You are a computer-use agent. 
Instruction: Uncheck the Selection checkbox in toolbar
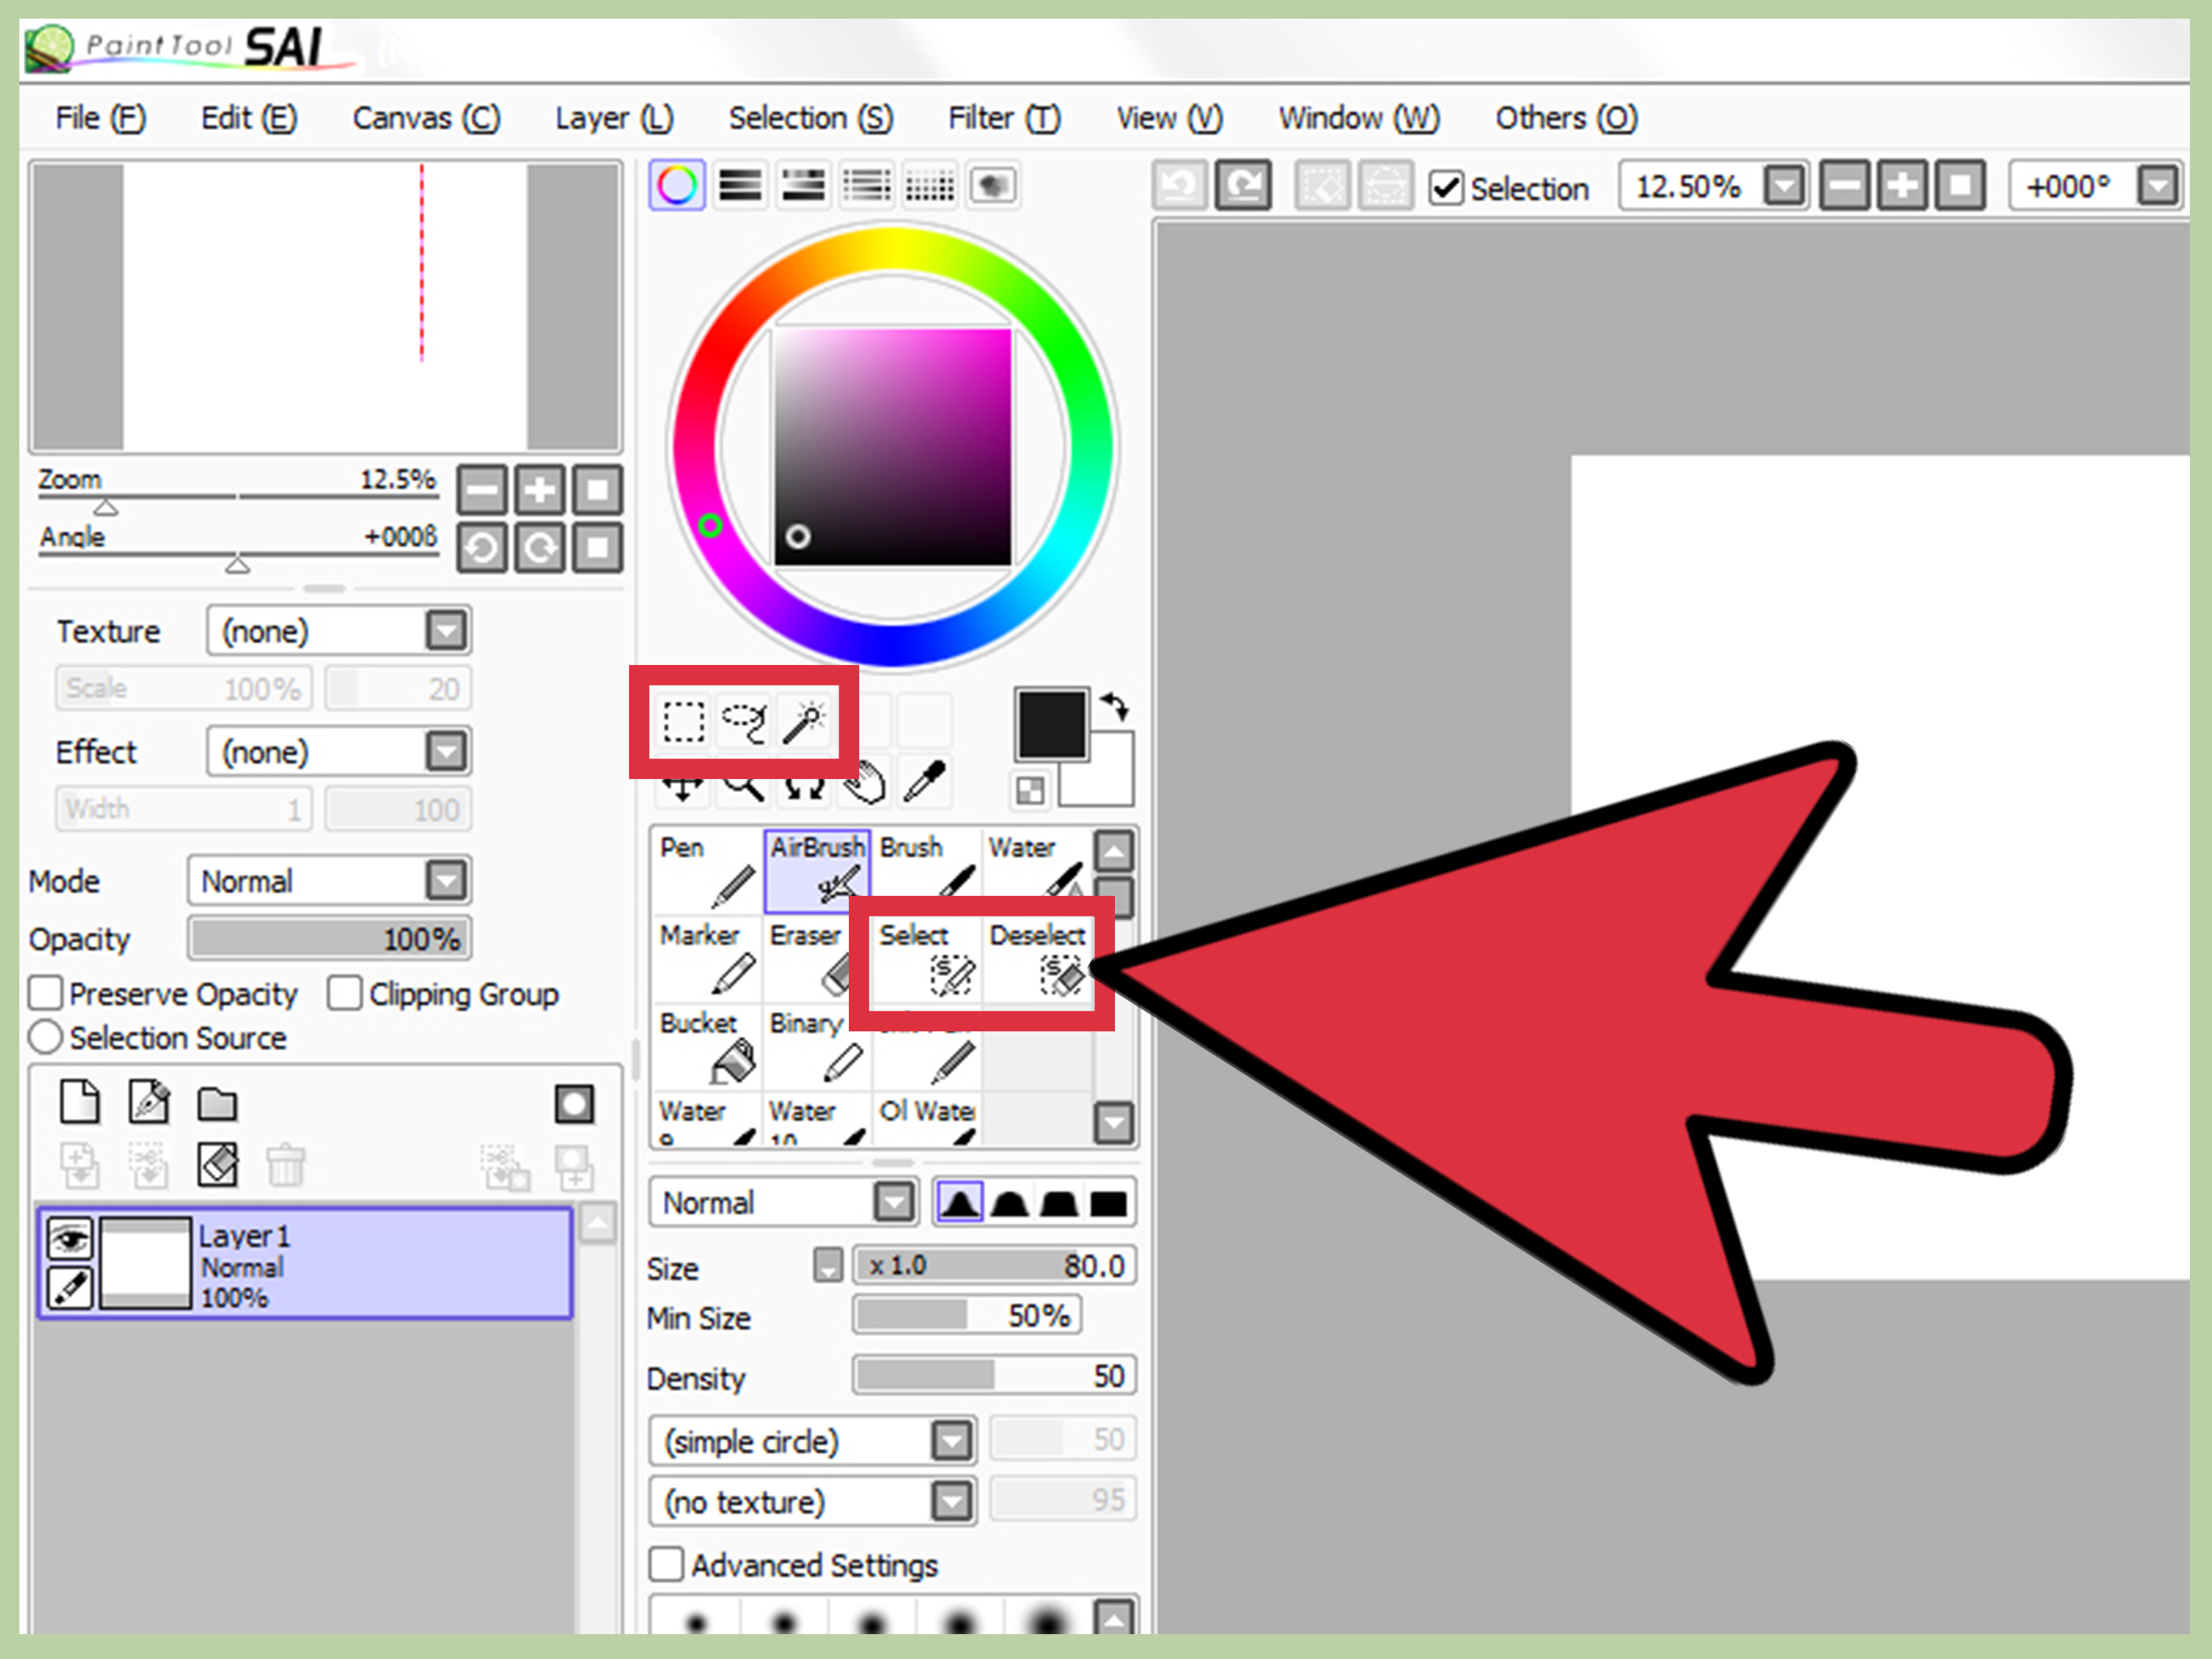point(1446,188)
